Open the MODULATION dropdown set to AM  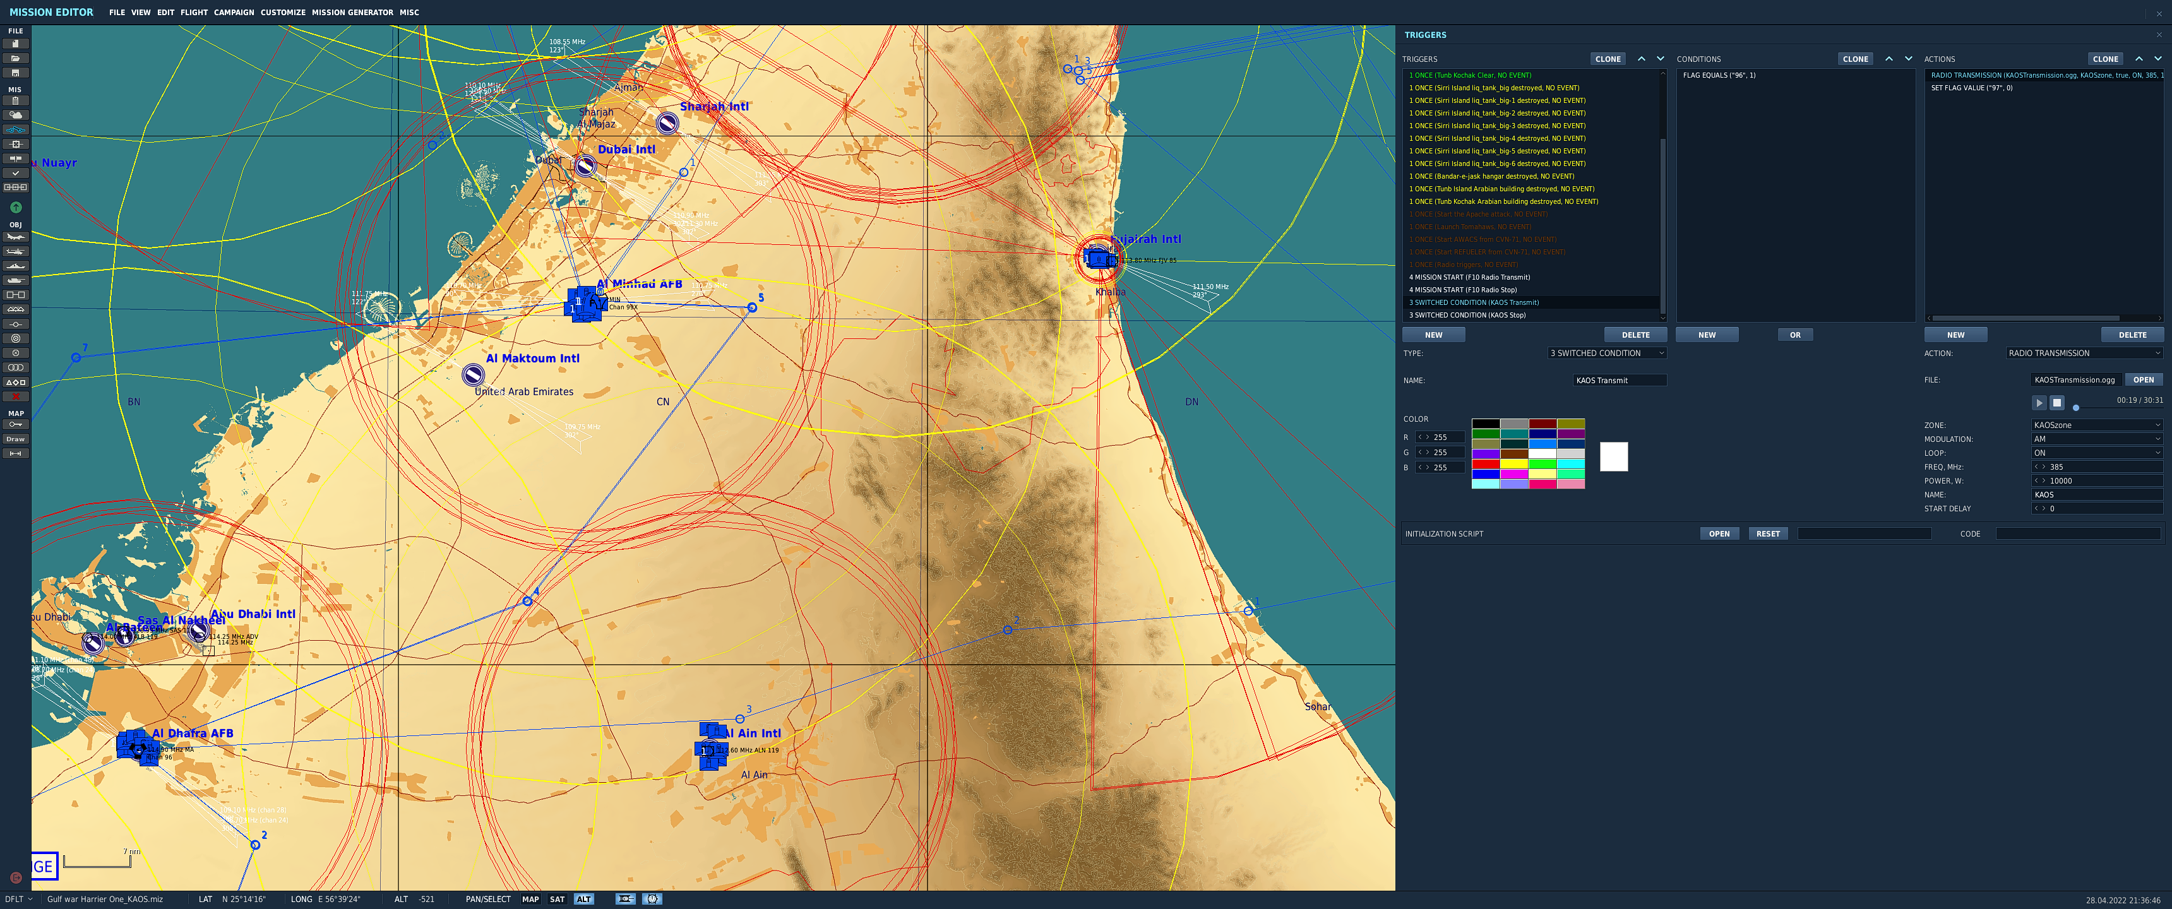click(2097, 439)
